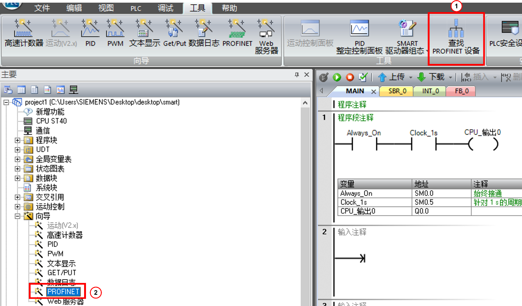Open the PLC menu tab
Image resolution: width=522 pixels, height=306 pixels.
136,8
